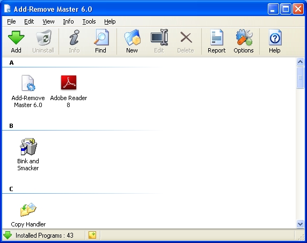Open Options with the gear and wrench icon

pyautogui.click(x=244, y=37)
